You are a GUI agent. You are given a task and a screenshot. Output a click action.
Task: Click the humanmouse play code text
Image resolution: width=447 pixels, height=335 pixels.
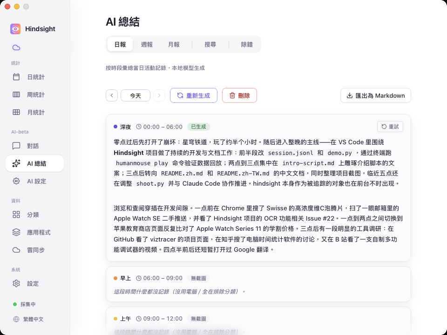pos(142,163)
